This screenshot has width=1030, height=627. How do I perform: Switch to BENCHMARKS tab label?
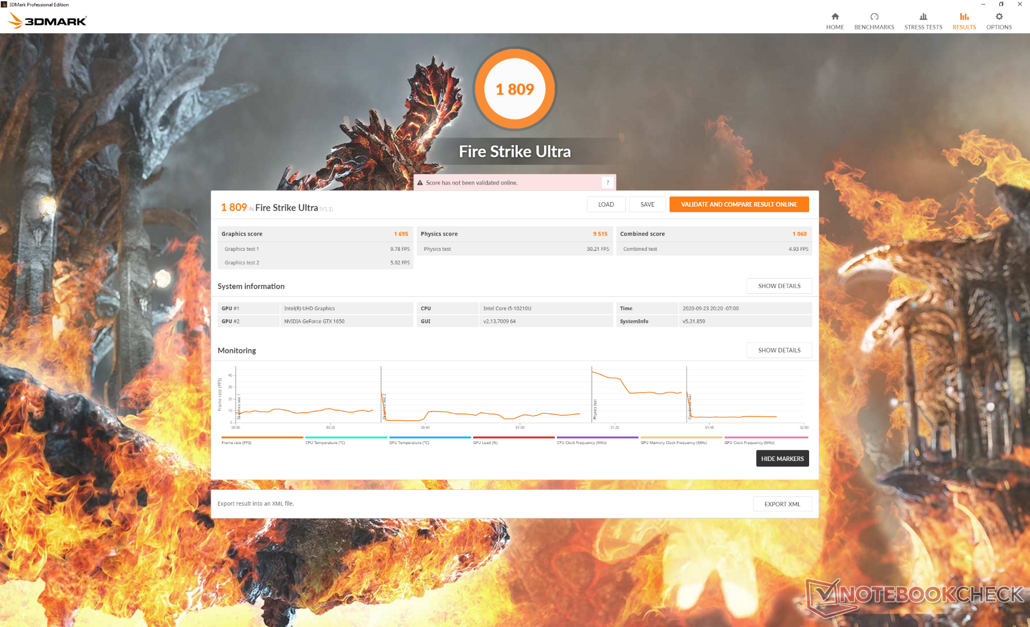(x=874, y=27)
